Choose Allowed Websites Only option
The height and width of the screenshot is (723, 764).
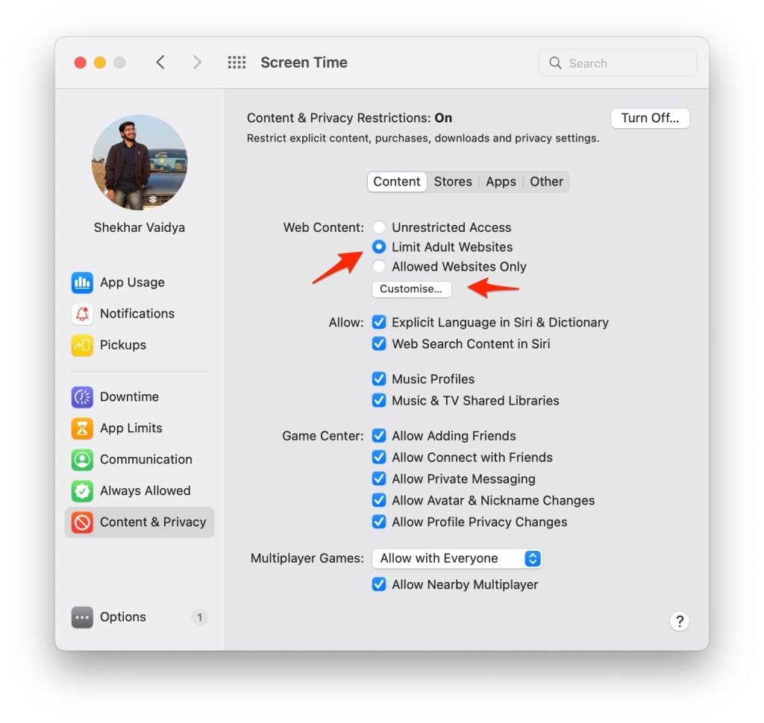[x=378, y=266]
